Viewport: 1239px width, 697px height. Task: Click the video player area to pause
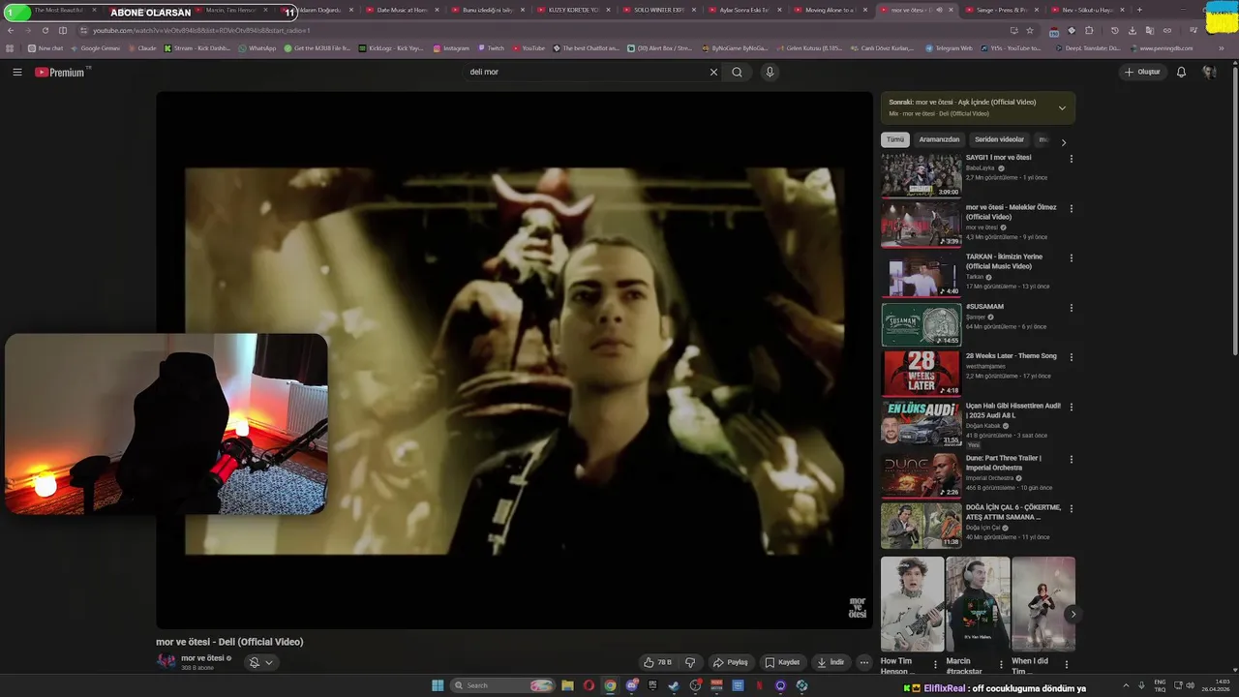pyautogui.click(x=514, y=360)
